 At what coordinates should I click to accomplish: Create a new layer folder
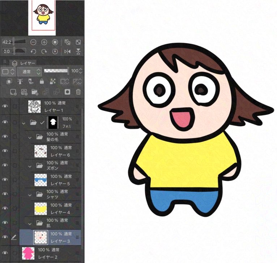coord(35,92)
